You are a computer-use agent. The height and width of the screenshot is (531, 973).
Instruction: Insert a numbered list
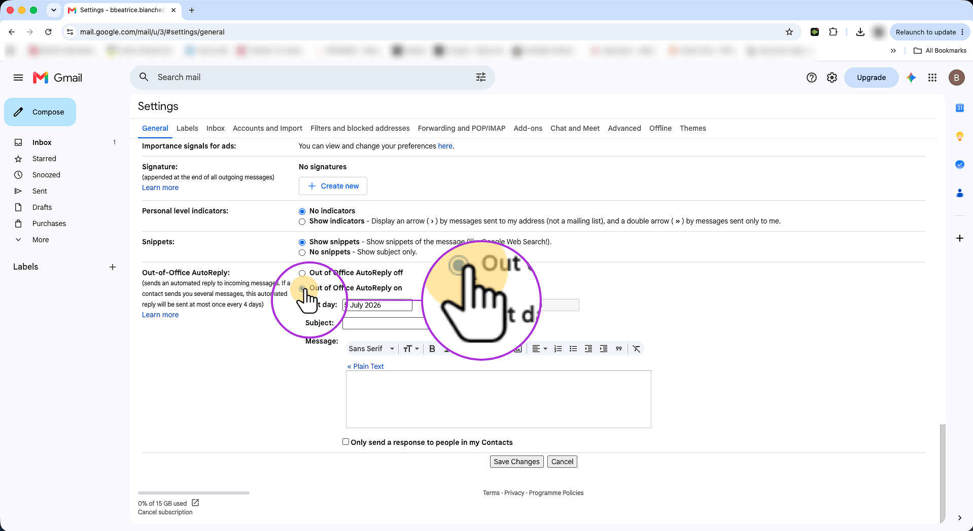558,349
